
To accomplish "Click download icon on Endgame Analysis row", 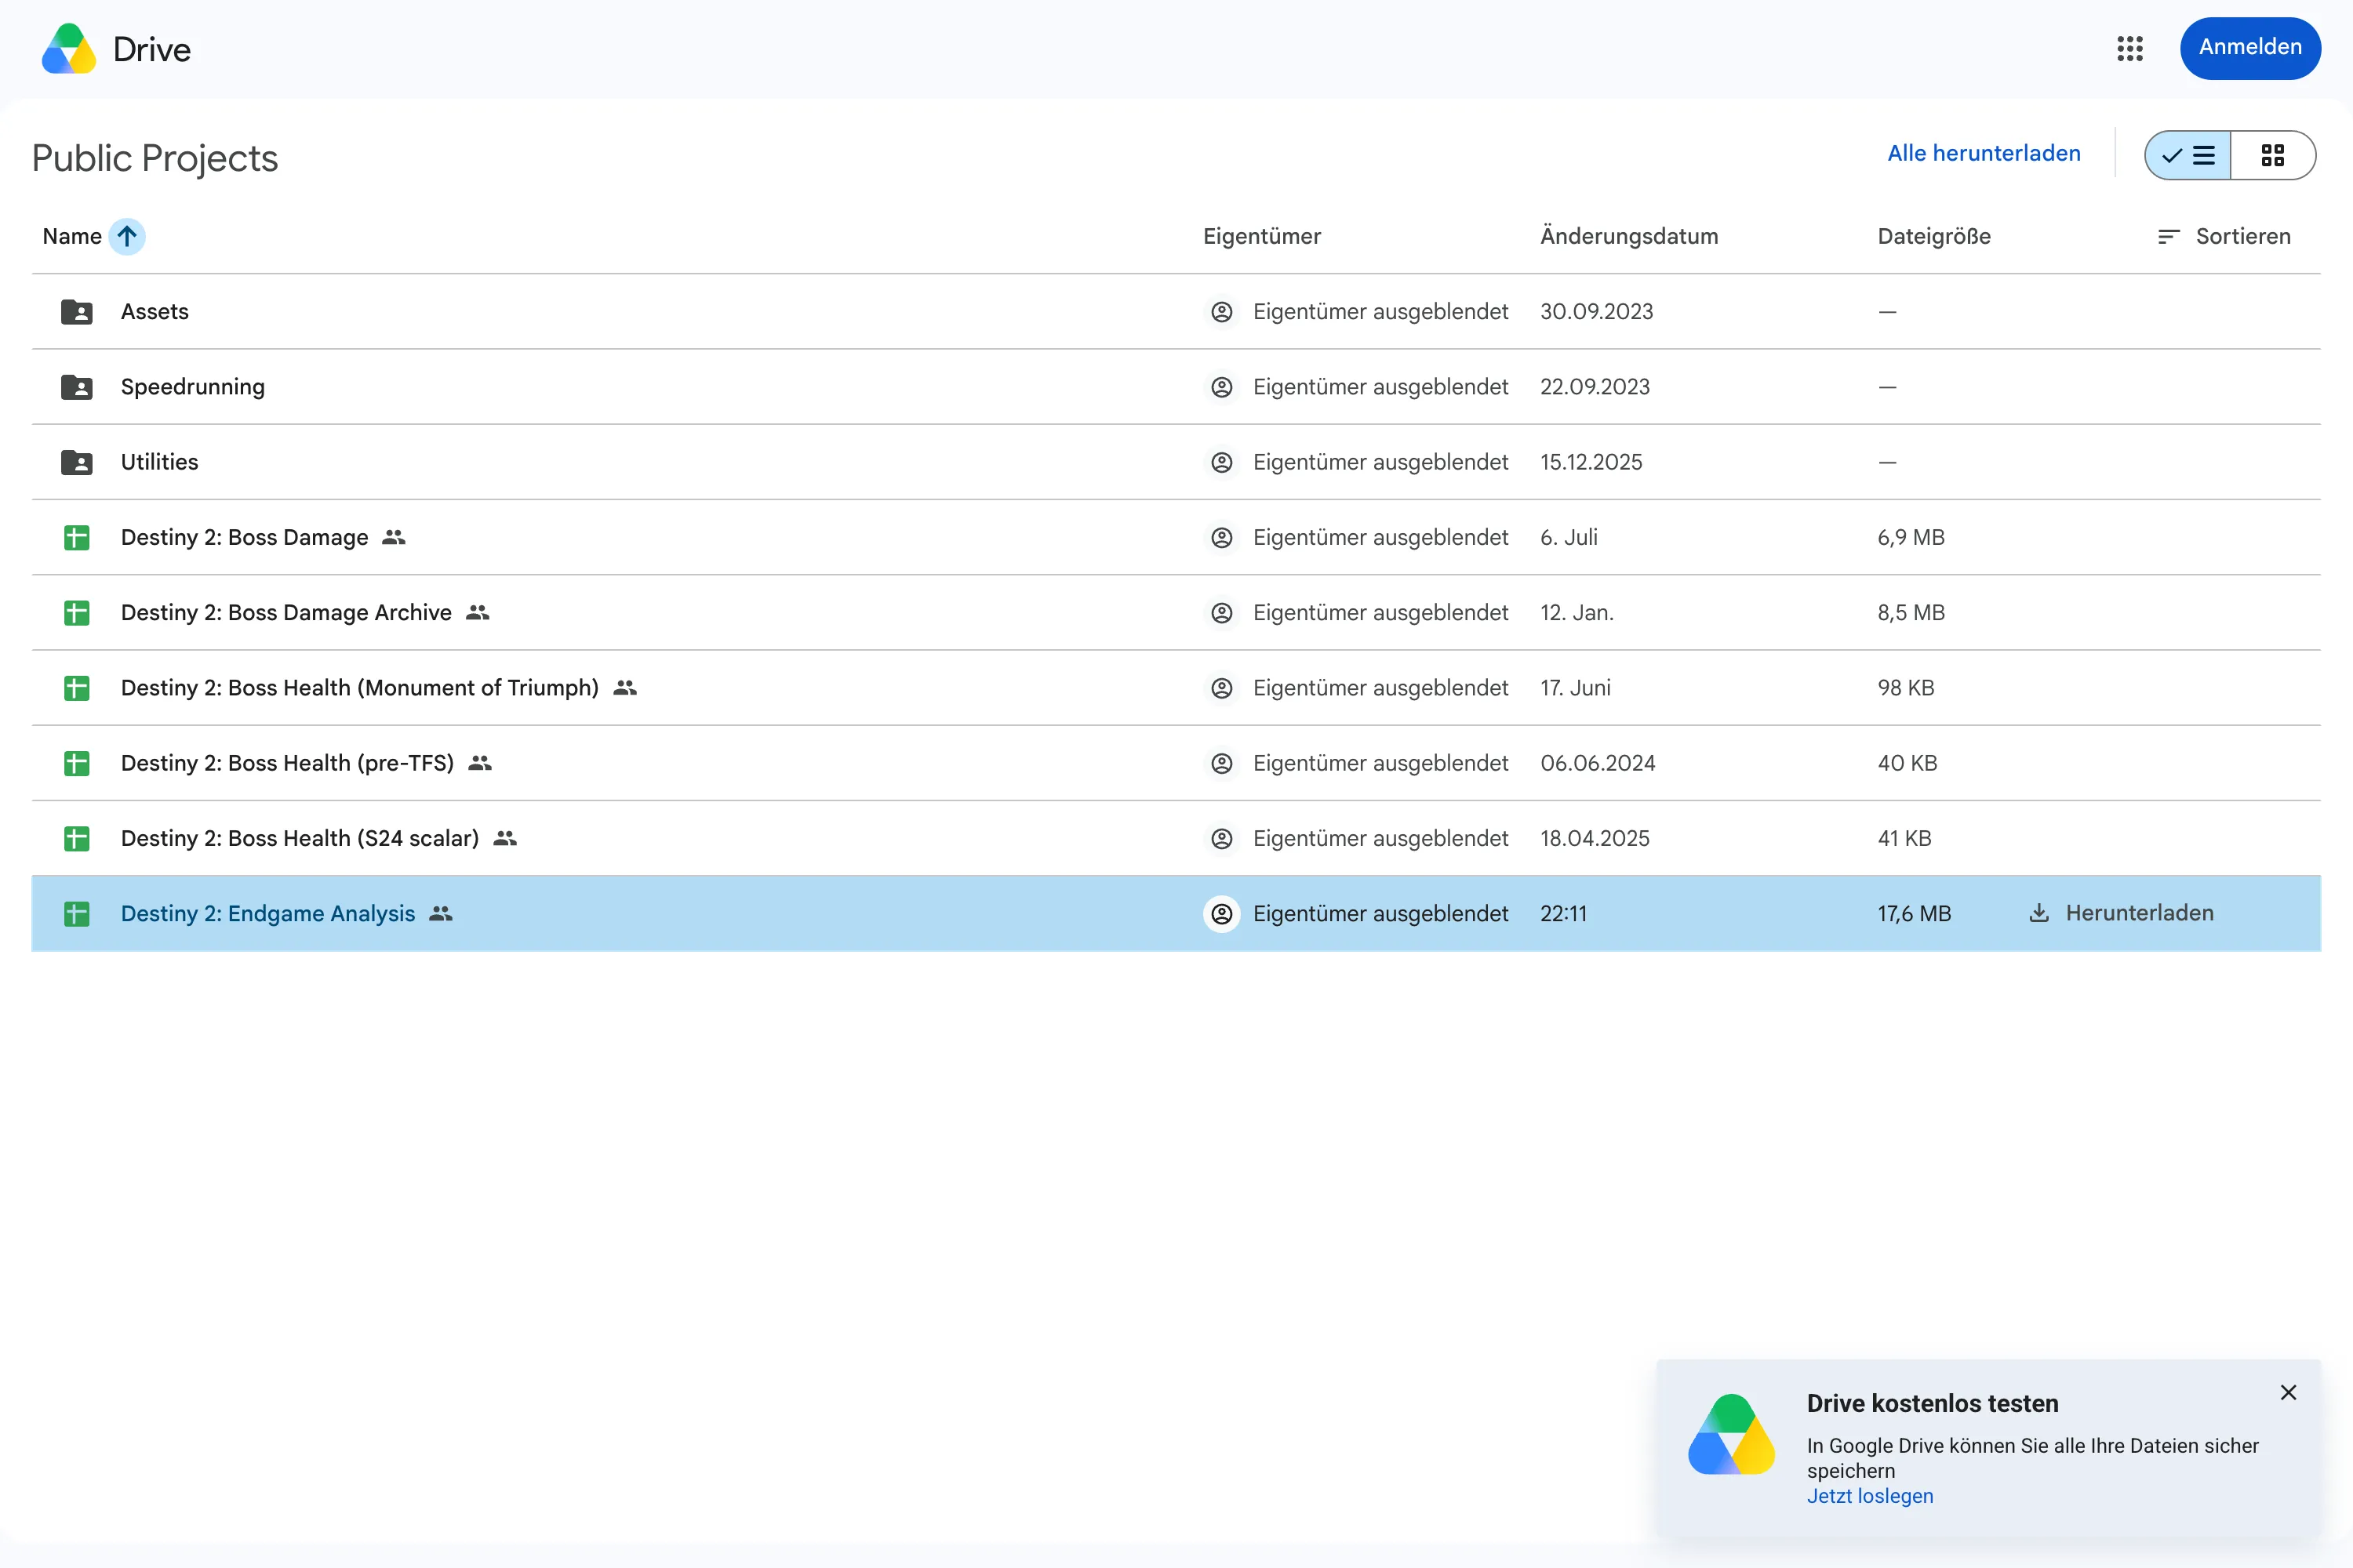I will 2038,913.
